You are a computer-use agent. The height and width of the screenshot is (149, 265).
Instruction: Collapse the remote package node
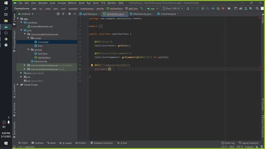(28, 50)
